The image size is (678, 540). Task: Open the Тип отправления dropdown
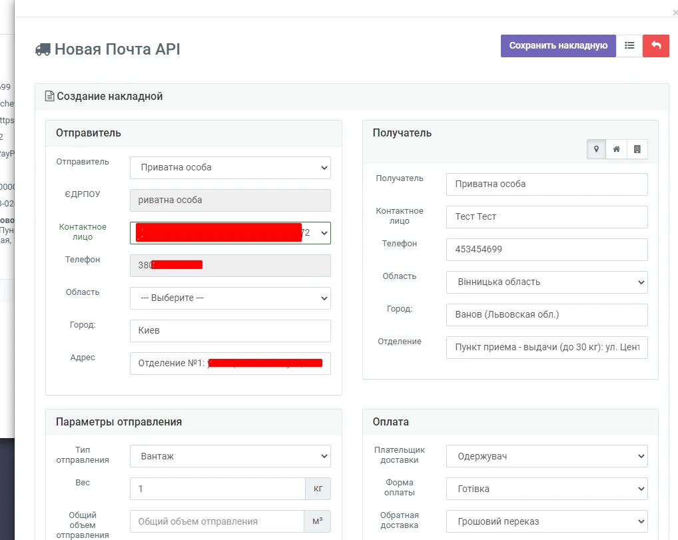pos(230,456)
